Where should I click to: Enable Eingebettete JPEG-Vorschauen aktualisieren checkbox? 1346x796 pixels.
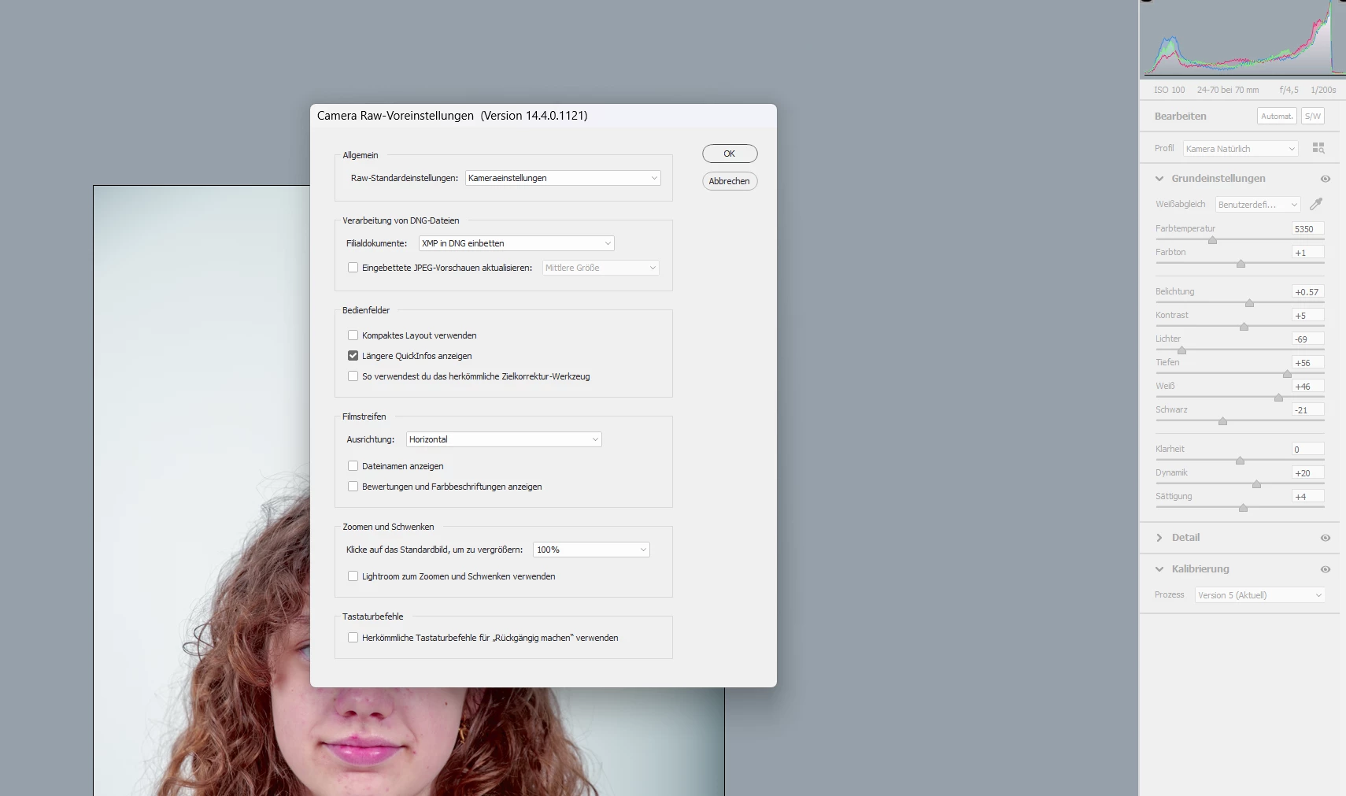(x=353, y=268)
